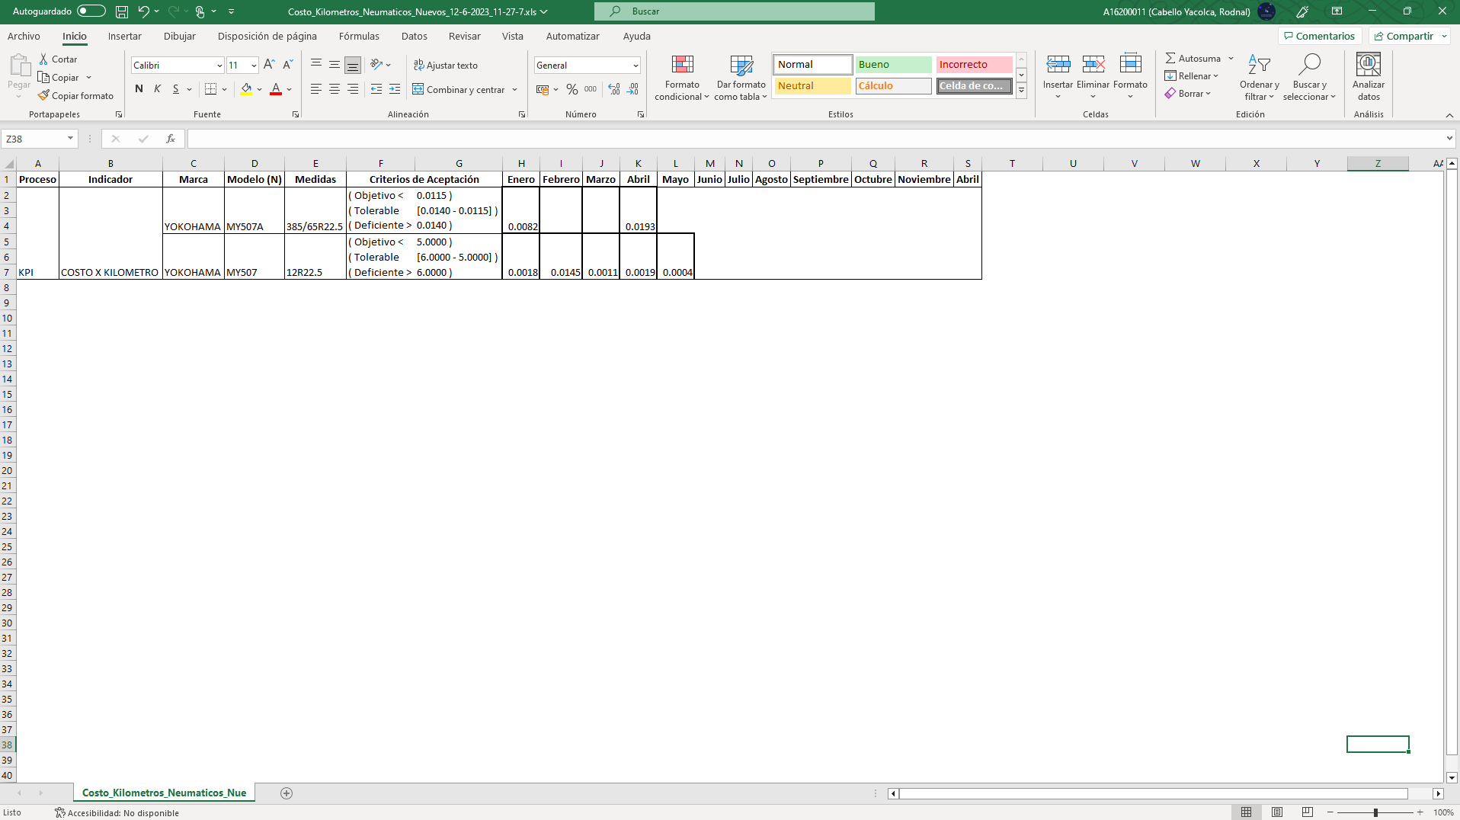Click the Comentarios button
1460x820 pixels.
coord(1319,37)
